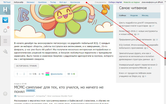
Task: Open Тостер in top navigation
Action: coord(53,2)
